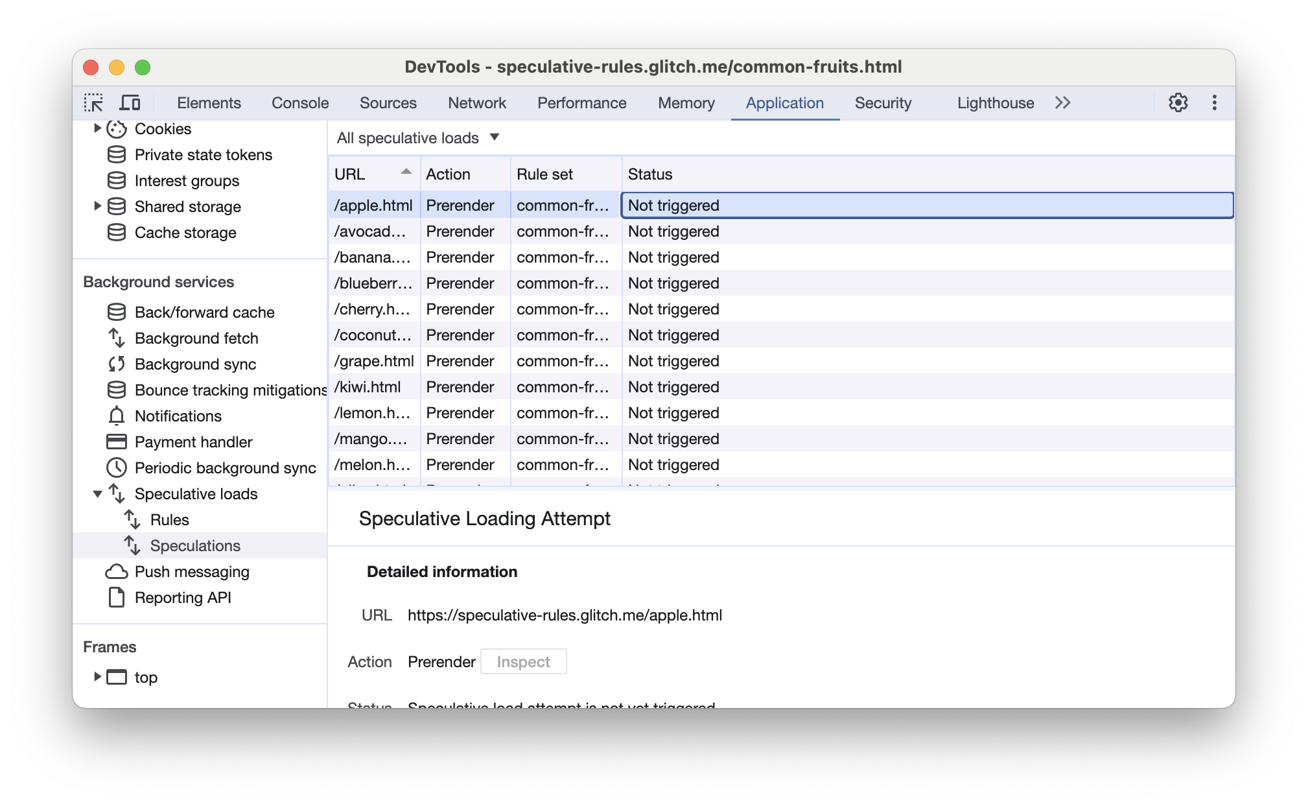Expand the top frame in Frames section
The height and width of the screenshot is (804, 1308).
(x=97, y=677)
